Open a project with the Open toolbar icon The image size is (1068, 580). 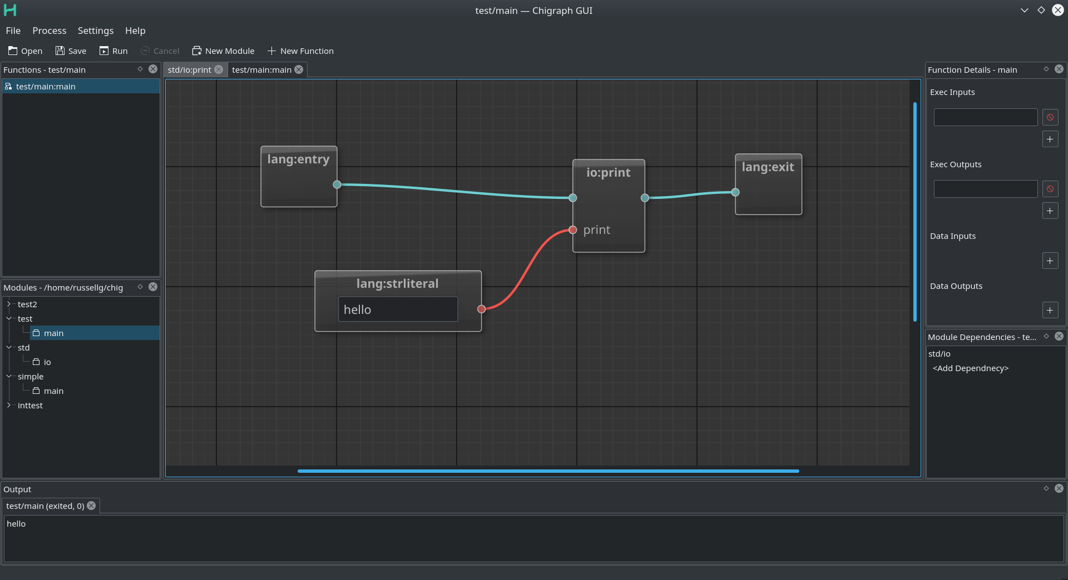[x=24, y=51]
